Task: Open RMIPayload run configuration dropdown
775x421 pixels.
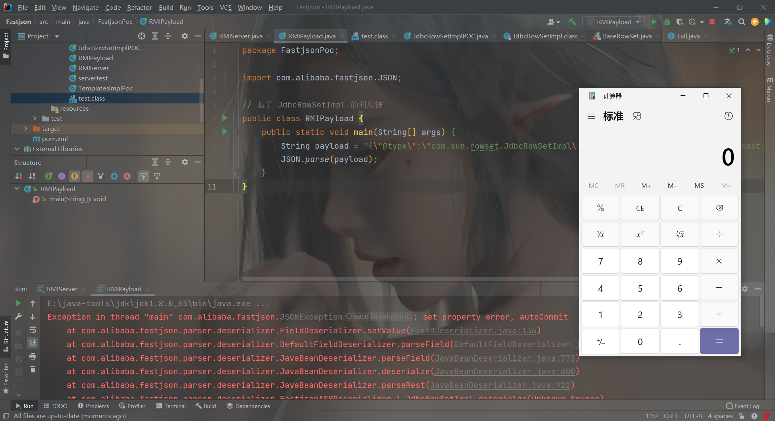Action: click(x=614, y=22)
